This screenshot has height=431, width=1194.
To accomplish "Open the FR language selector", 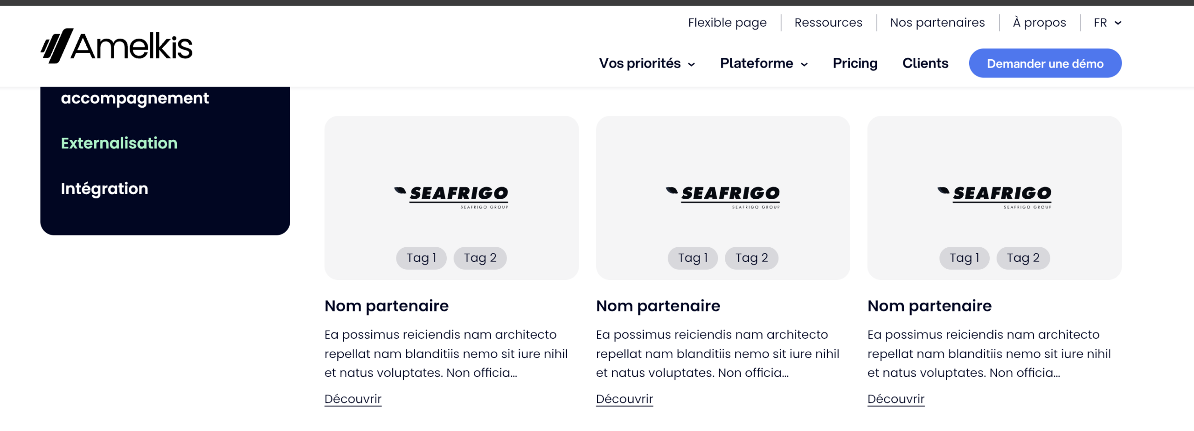I will [x=1107, y=23].
